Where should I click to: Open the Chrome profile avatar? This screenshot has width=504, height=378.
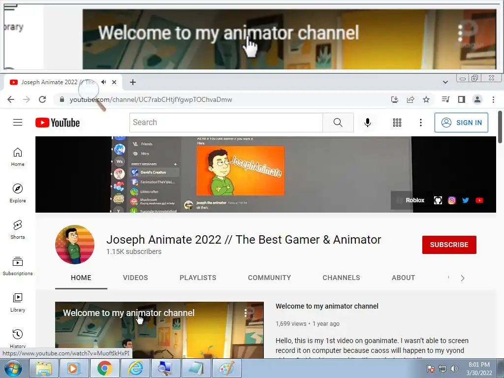click(477, 99)
